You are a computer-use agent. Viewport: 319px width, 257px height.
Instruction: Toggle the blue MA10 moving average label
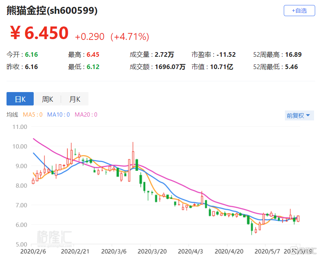(x=58, y=115)
